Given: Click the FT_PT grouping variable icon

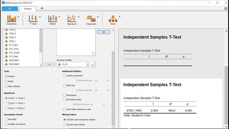Looking at the screenshot, I should tap(59, 64).
